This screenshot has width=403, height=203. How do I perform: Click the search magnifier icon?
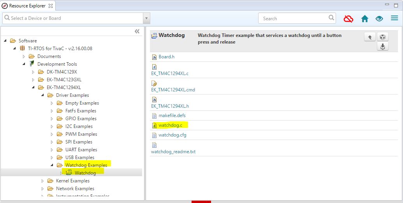tap(331, 18)
